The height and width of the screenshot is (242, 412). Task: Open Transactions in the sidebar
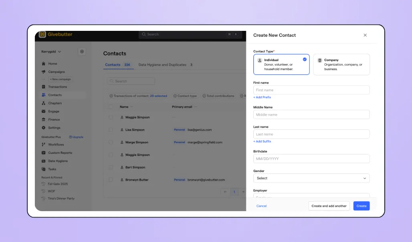57,87
